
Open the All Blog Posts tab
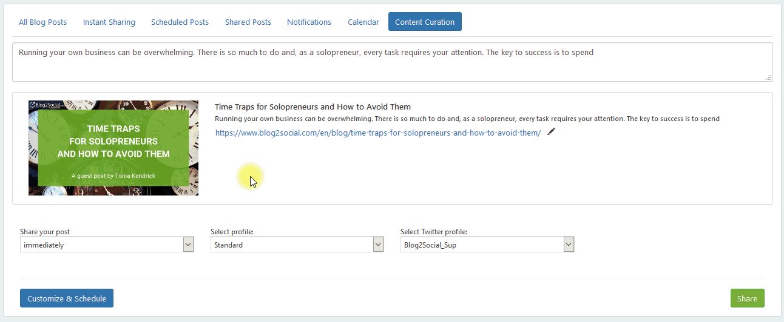point(42,22)
